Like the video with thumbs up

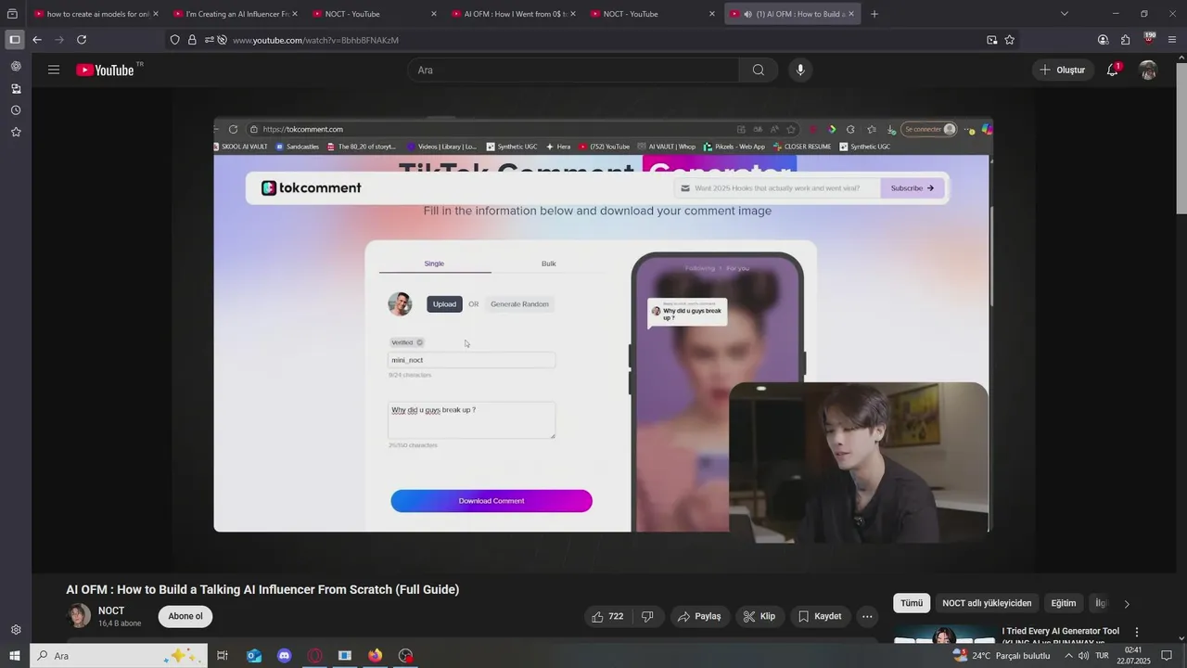607,616
